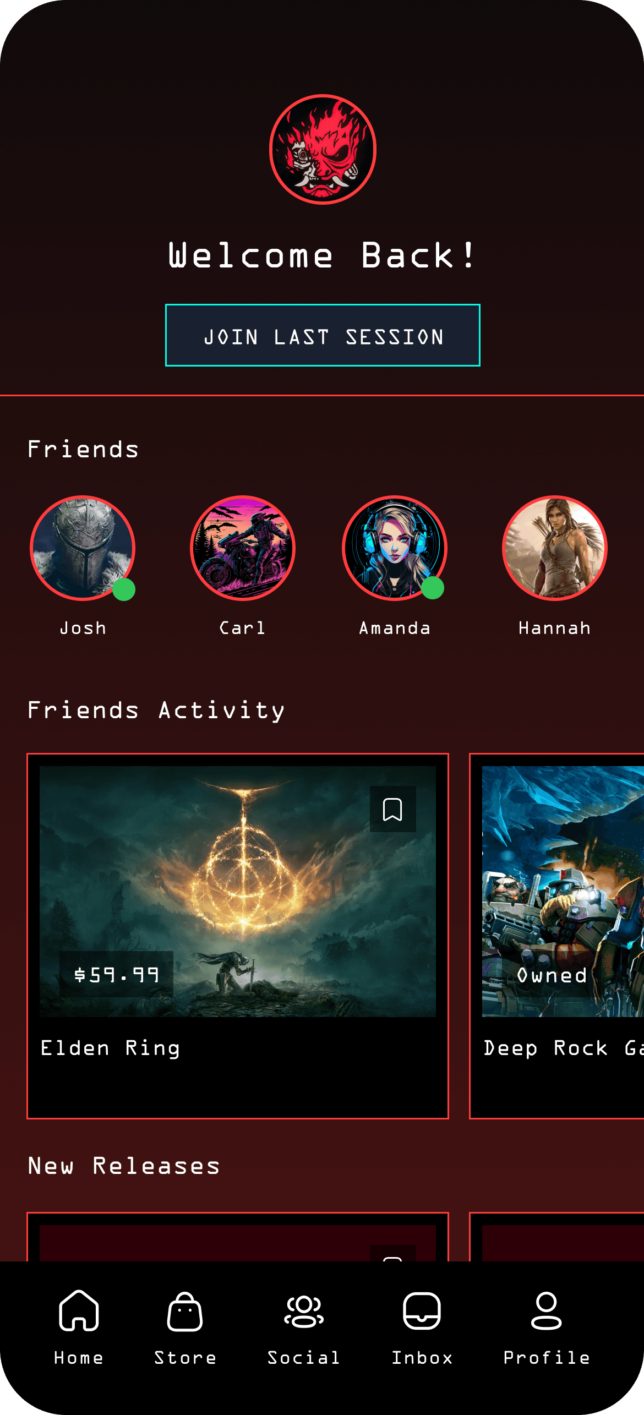
Task: Open Carl's motorcycle avatar
Action: coord(243,548)
